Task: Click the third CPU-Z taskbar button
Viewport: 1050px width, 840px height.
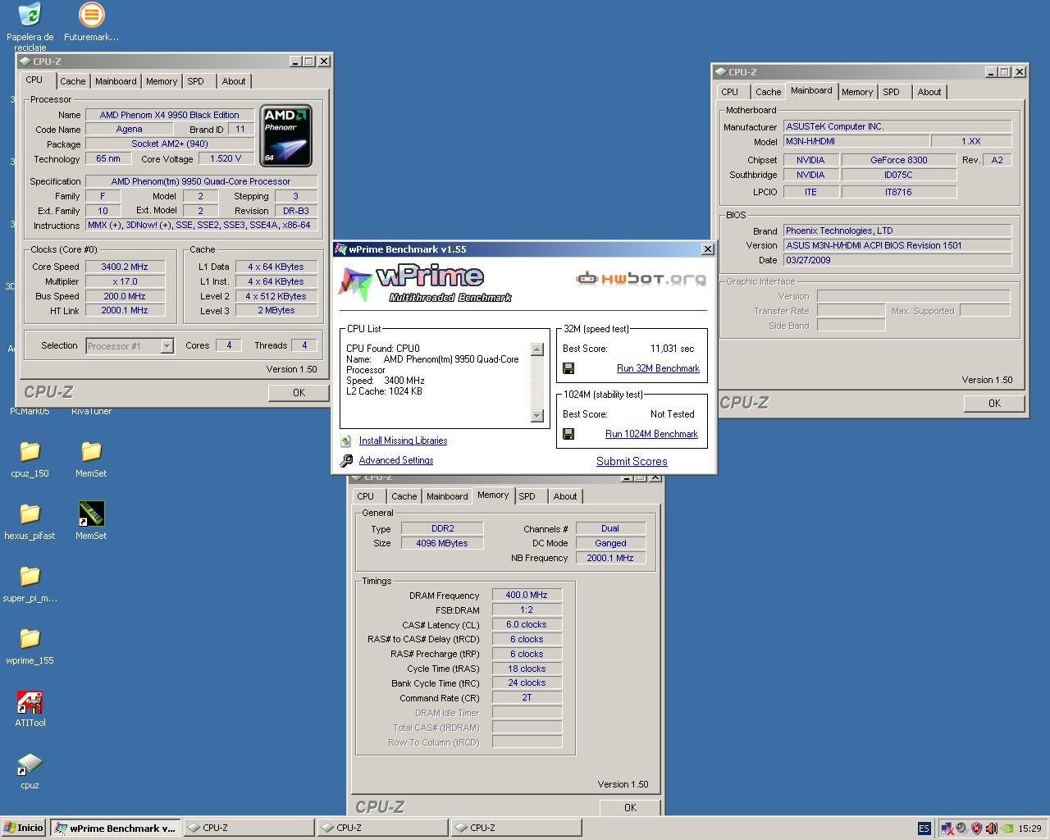Action: point(515,828)
